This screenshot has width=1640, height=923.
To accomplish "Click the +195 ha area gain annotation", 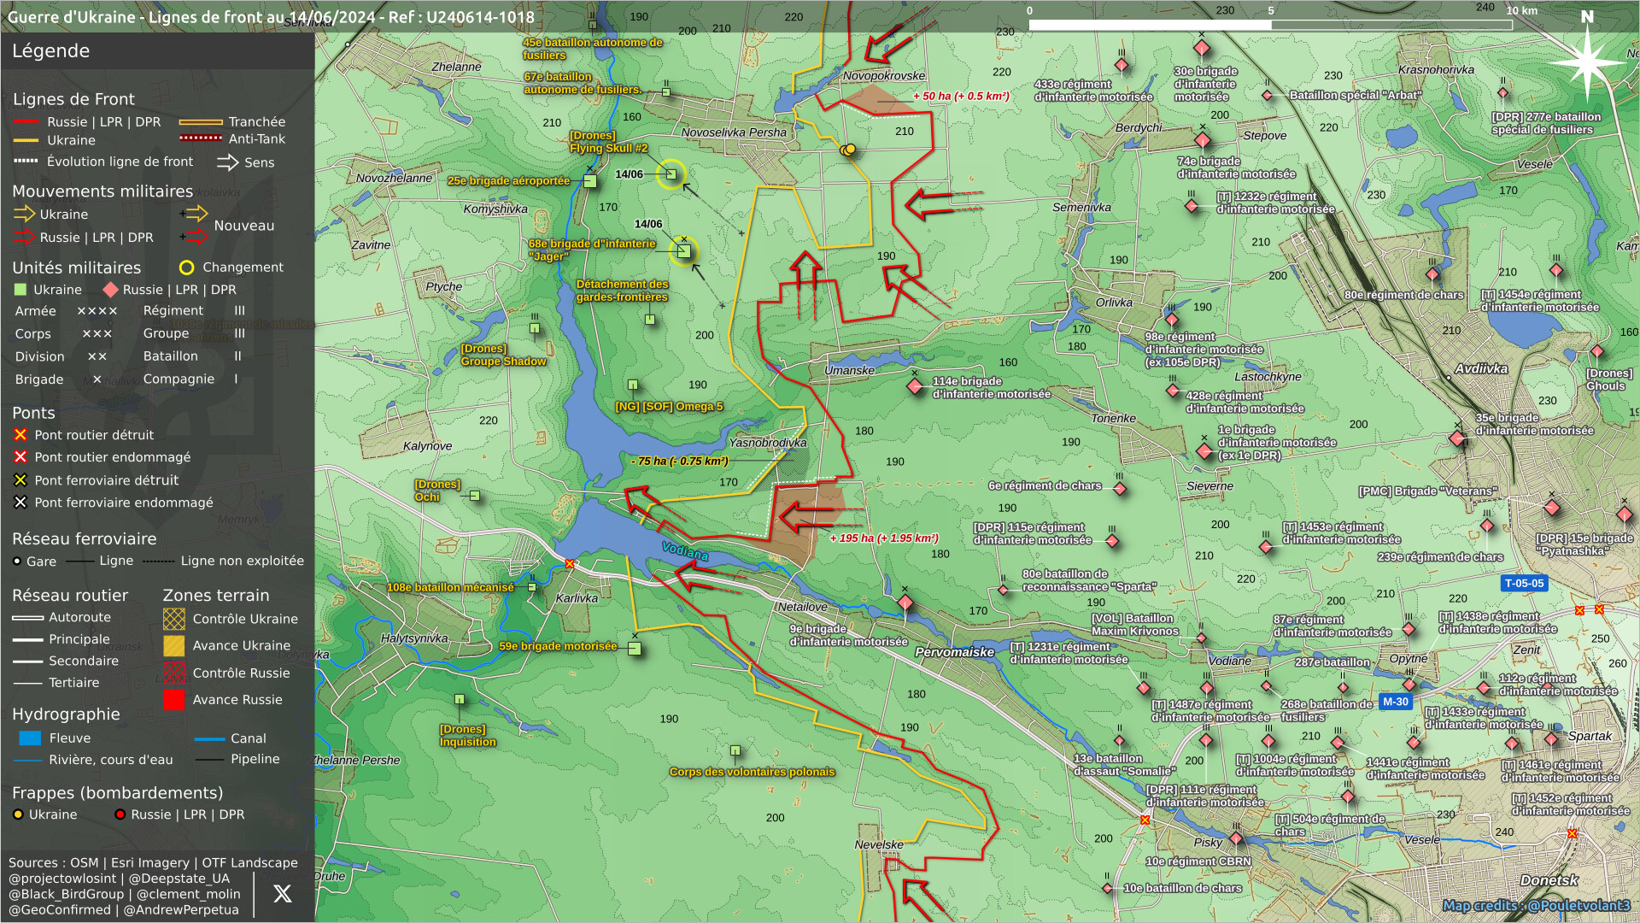I will [884, 538].
